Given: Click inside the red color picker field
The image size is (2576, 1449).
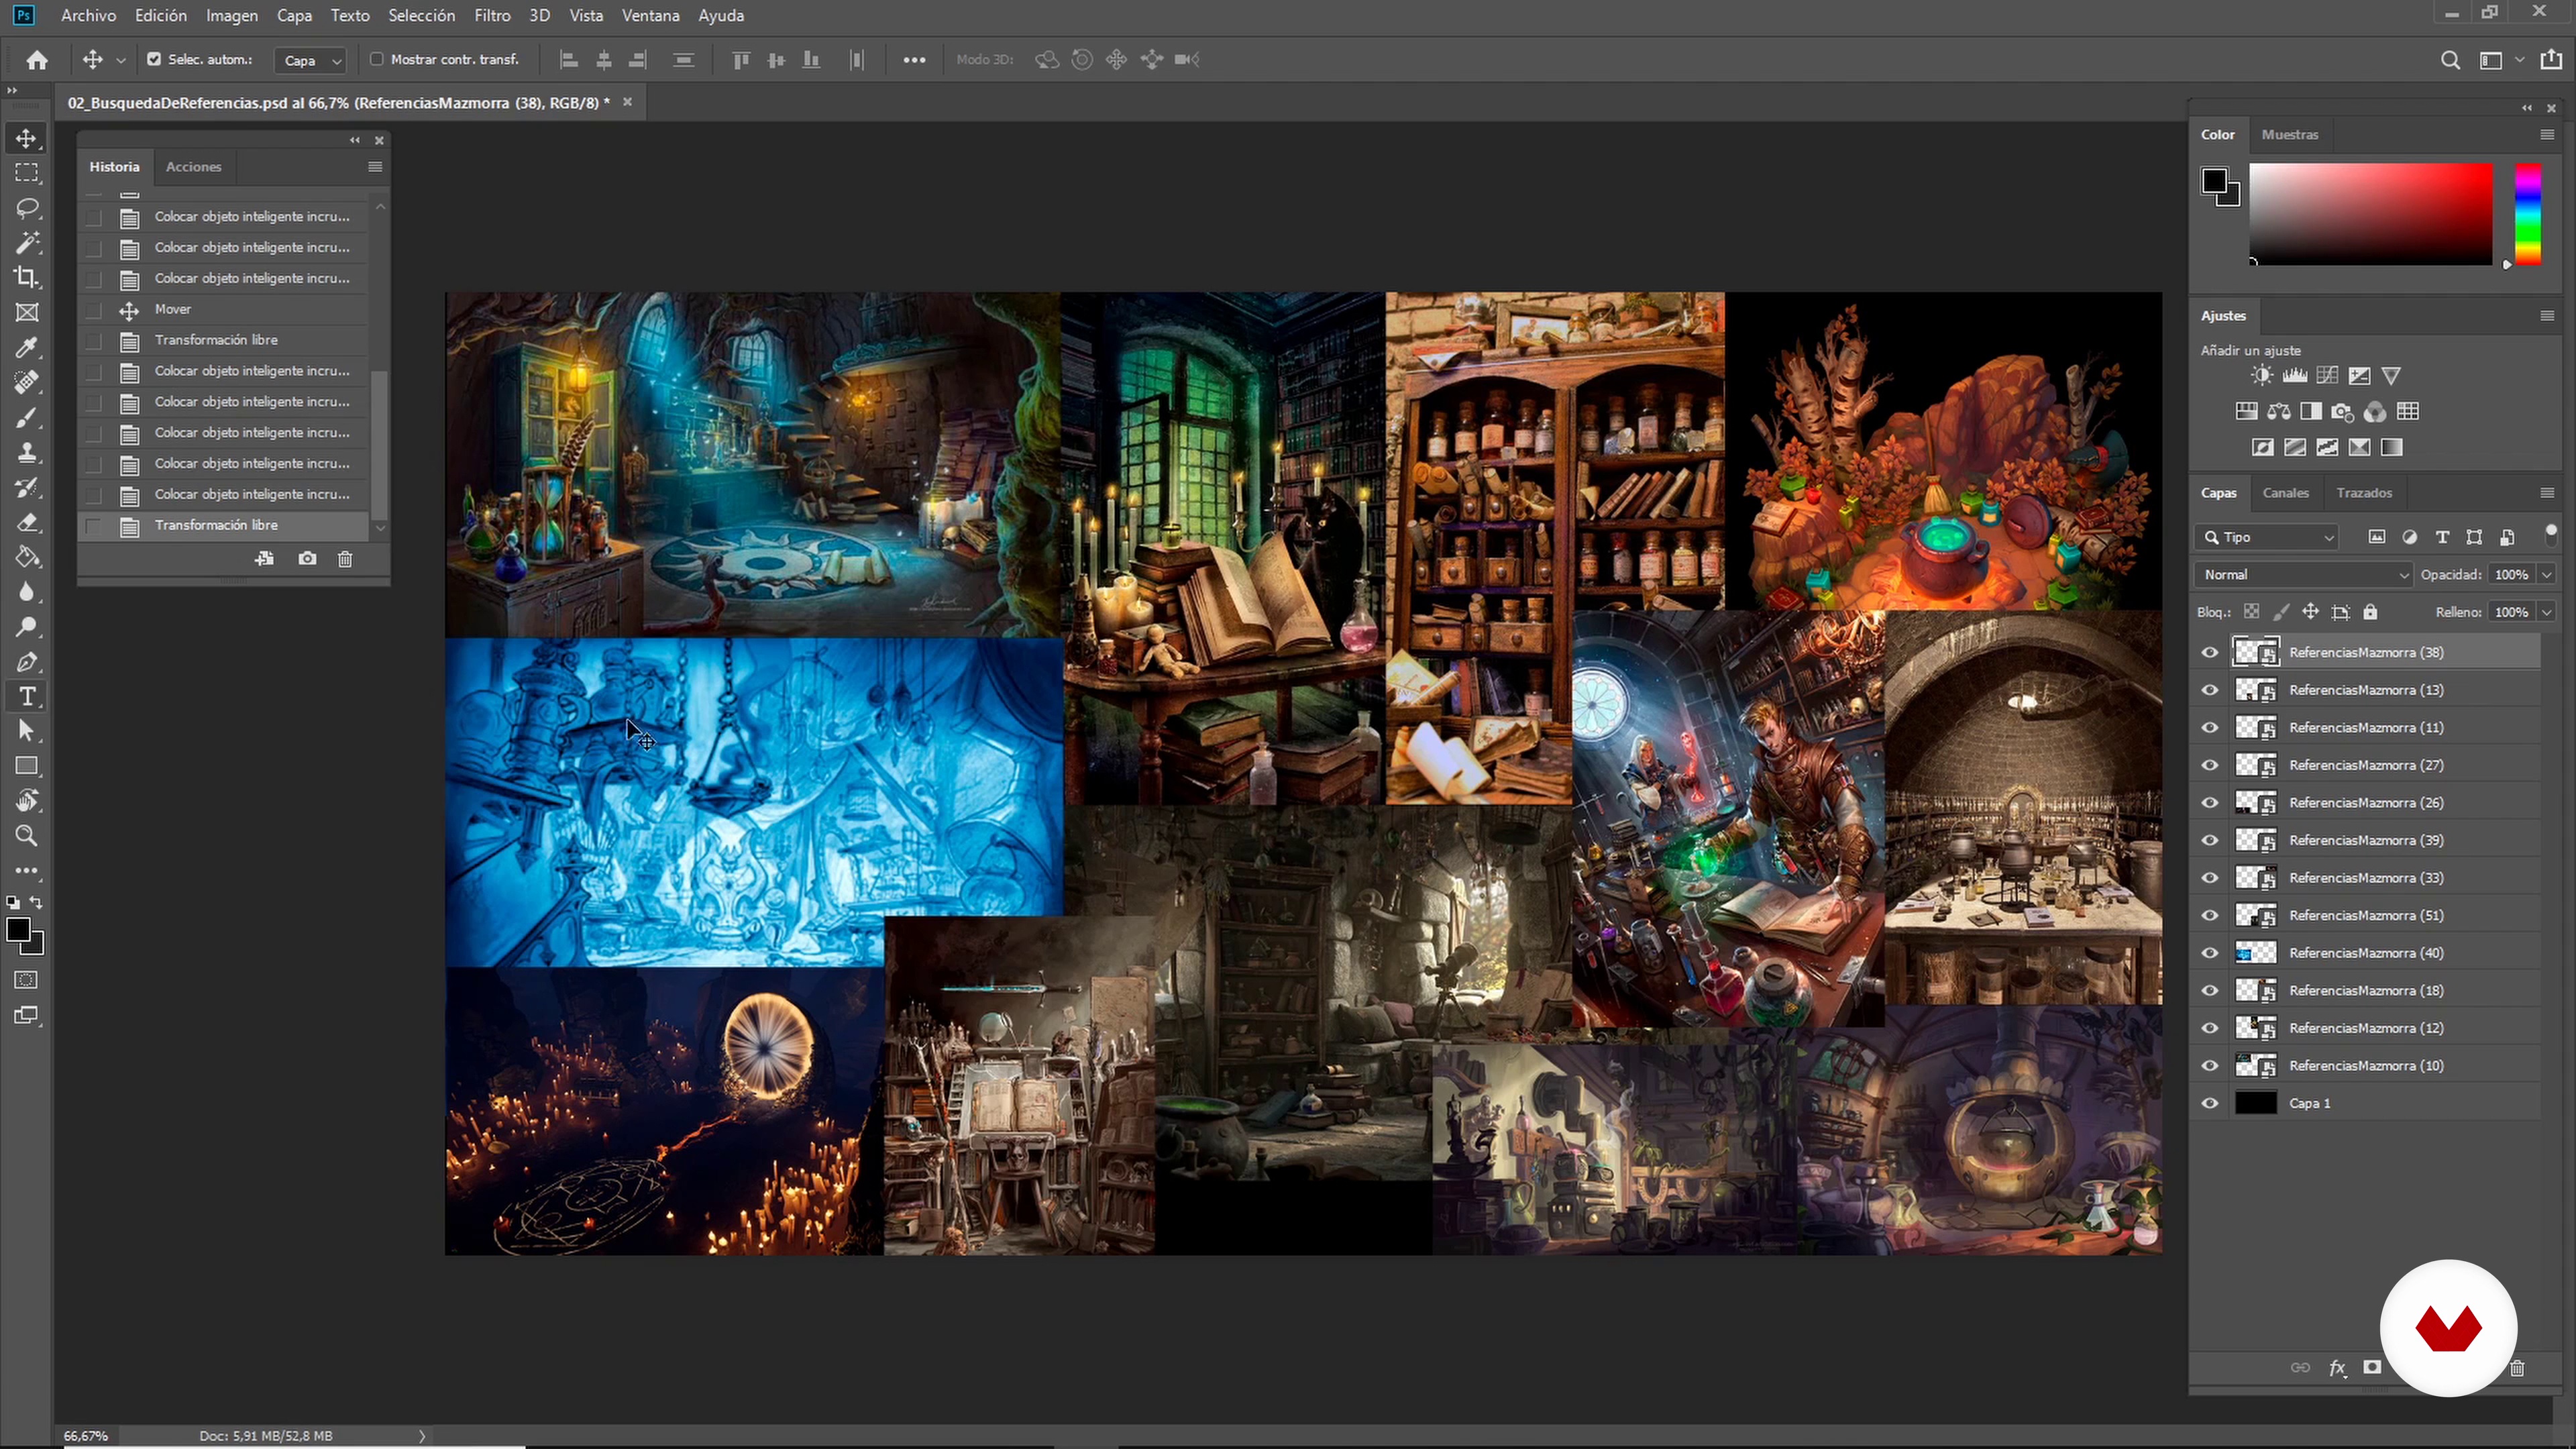Looking at the screenshot, I should 2371,214.
